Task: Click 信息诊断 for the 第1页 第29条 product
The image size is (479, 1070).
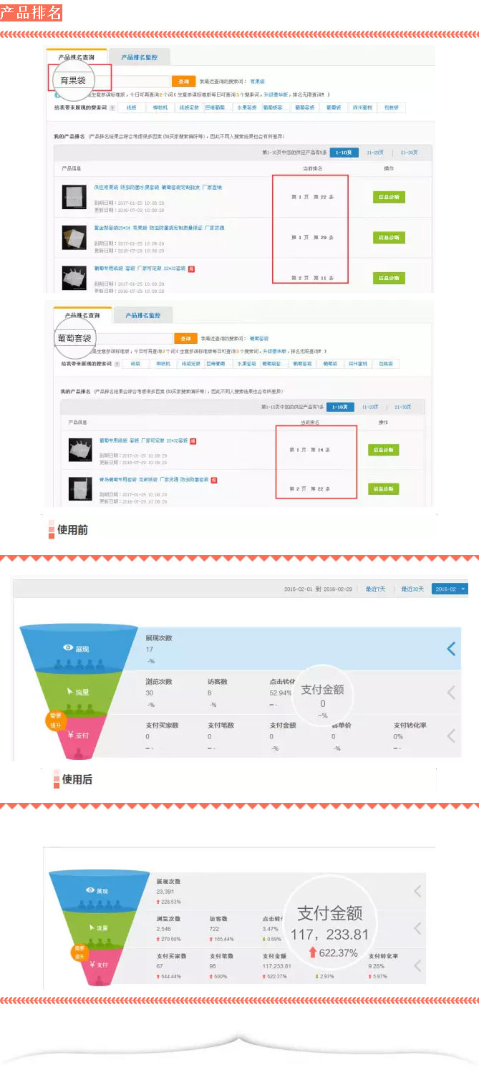Action: coord(389,237)
